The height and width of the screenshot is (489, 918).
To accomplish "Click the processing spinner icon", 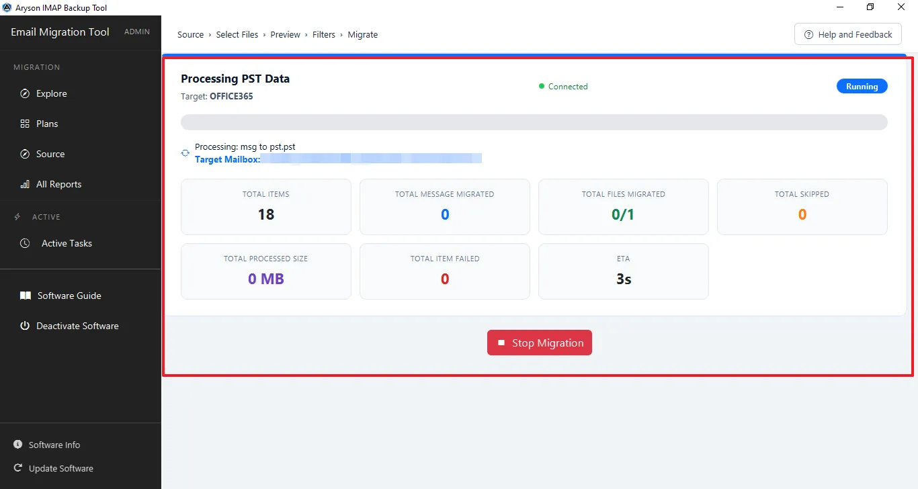I will [185, 153].
